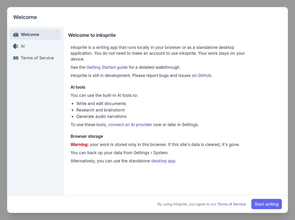Click the 'Research and brainstorm' bullet
The image size is (295, 220).
100,110
